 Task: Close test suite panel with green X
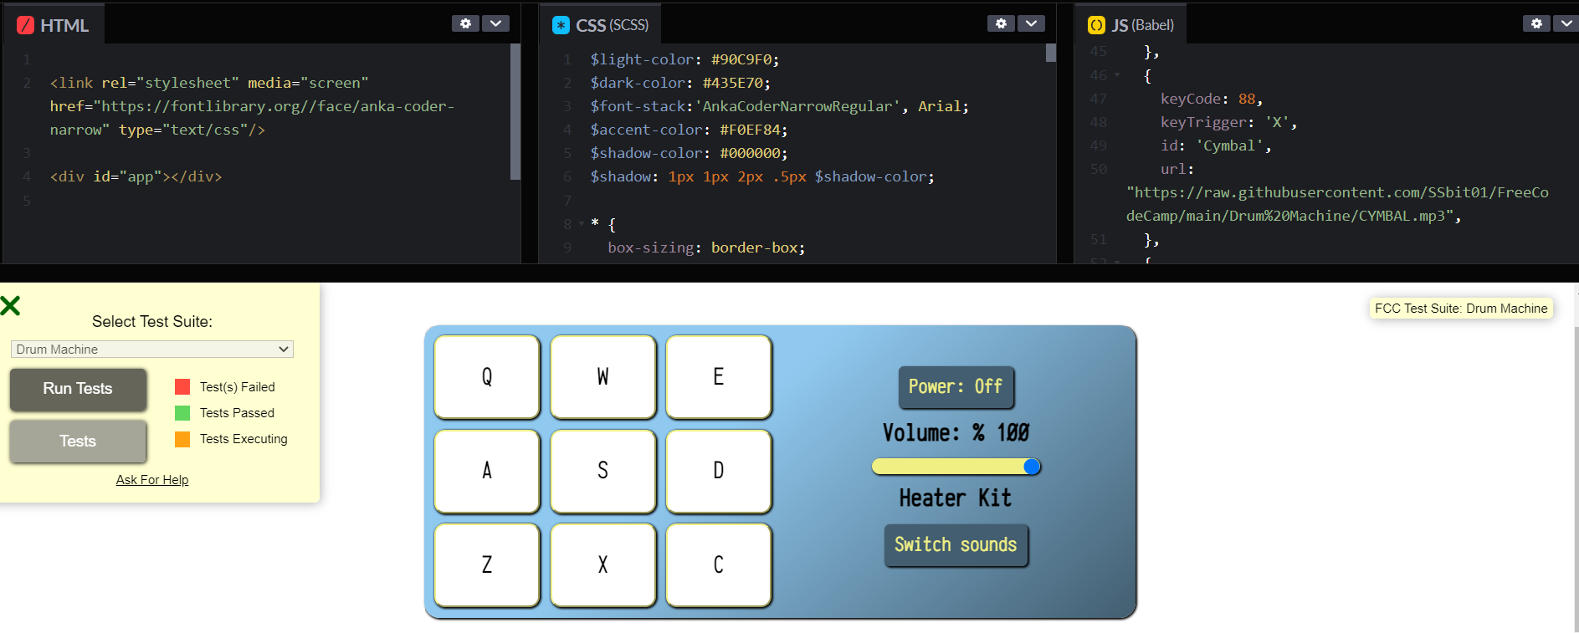point(11,305)
